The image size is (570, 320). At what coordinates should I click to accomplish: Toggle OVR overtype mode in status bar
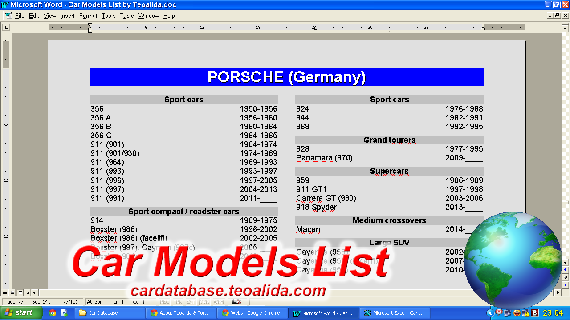point(204,302)
